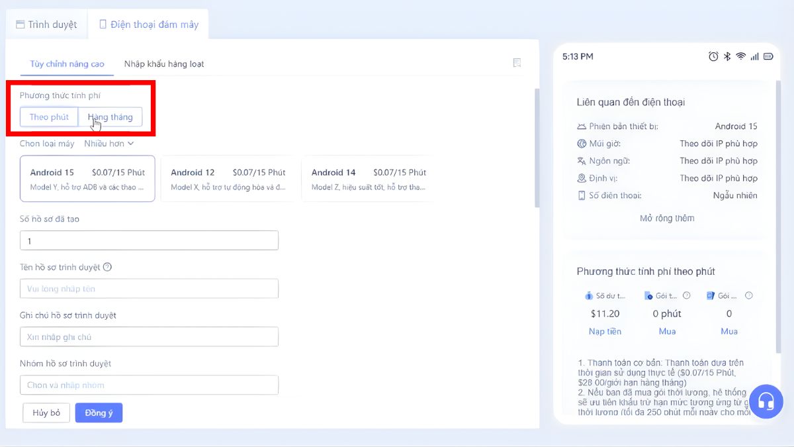
Task: Click the battery icon in phone status bar
Action: 768,57
